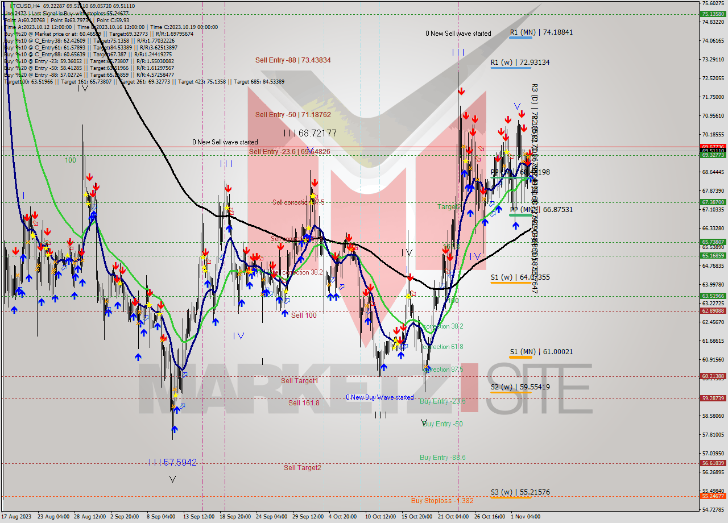The width and height of the screenshot is (728, 523).
Task: Click the Buy Entry -23.6 label
Action: [442, 401]
